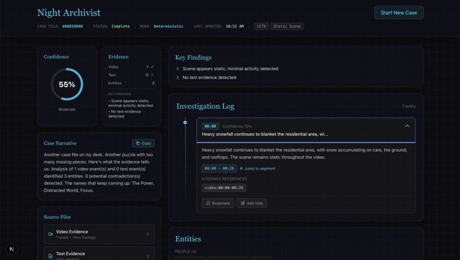Click the last updated time 10:52 AM
The width and height of the screenshot is (460, 260).
[x=235, y=26]
